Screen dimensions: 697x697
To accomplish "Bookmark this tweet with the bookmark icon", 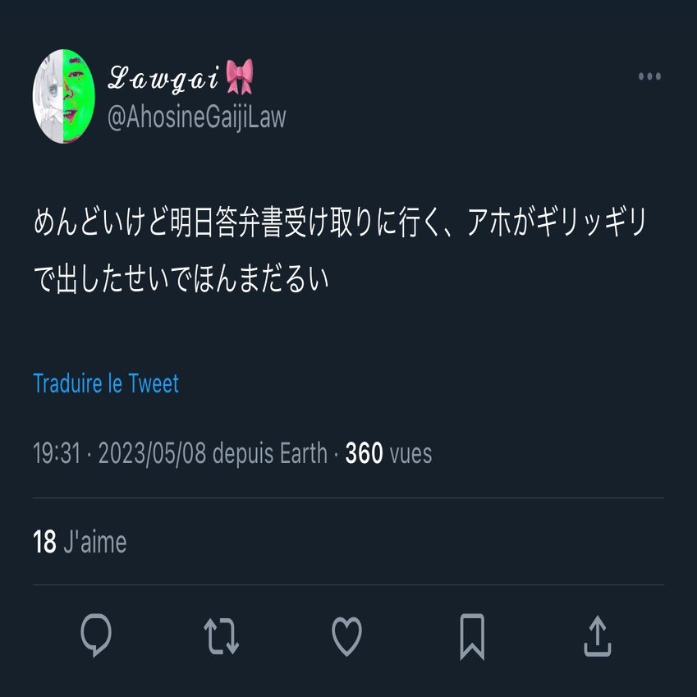I will tap(472, 636).
